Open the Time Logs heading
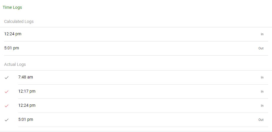 12,7
